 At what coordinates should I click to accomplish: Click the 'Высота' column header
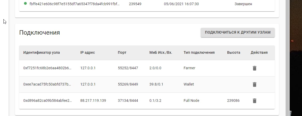[x=233, y=52]
